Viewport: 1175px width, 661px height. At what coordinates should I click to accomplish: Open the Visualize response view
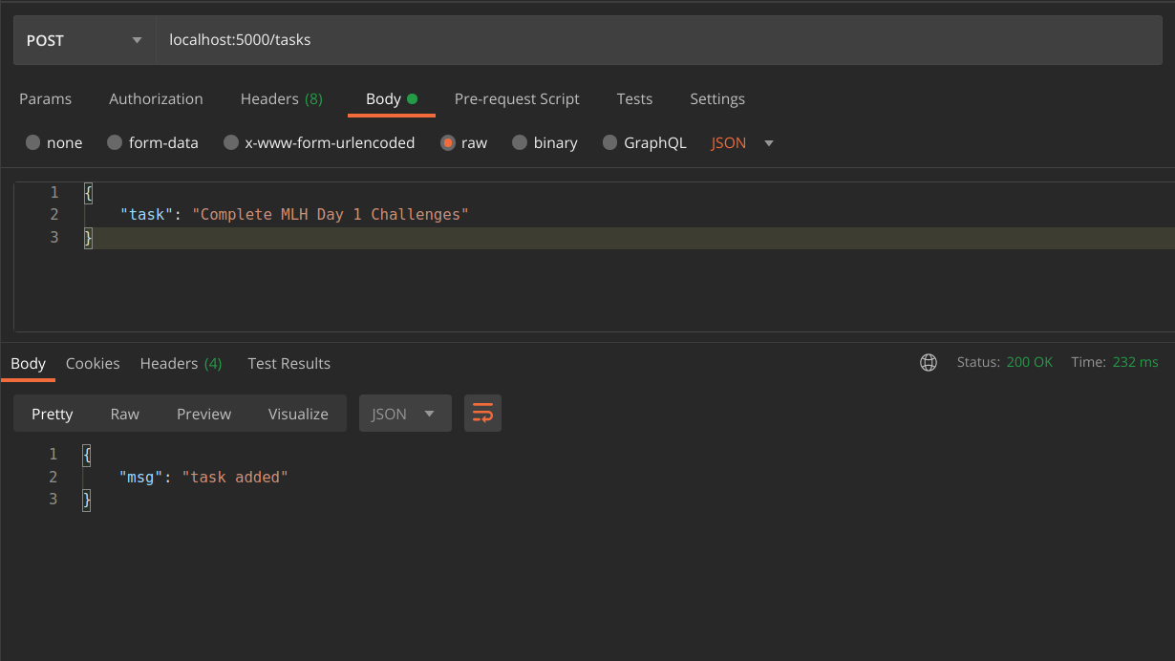(298, 413)
